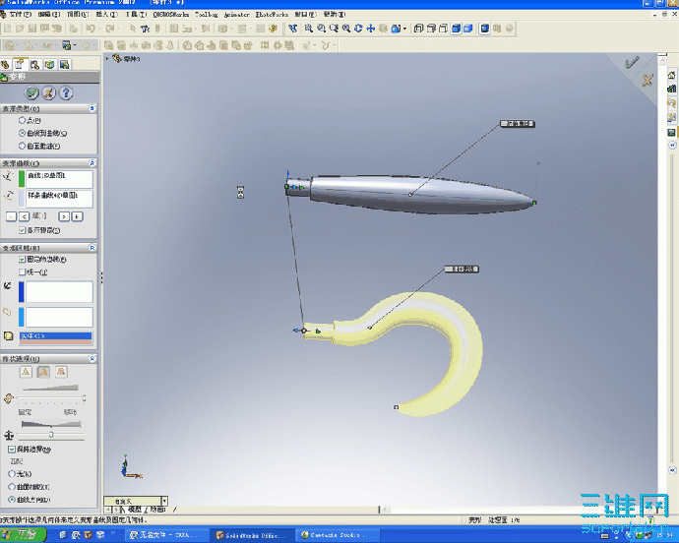Open the task pane home icon
Image resolution: width=679 pixels, height=543 pixels.
point(672,75)
